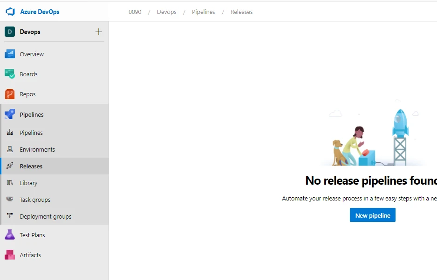Select Pipelines sub-item under Pipelines
The width and height of the screenshot is (437, 280).
coord(31,133)
